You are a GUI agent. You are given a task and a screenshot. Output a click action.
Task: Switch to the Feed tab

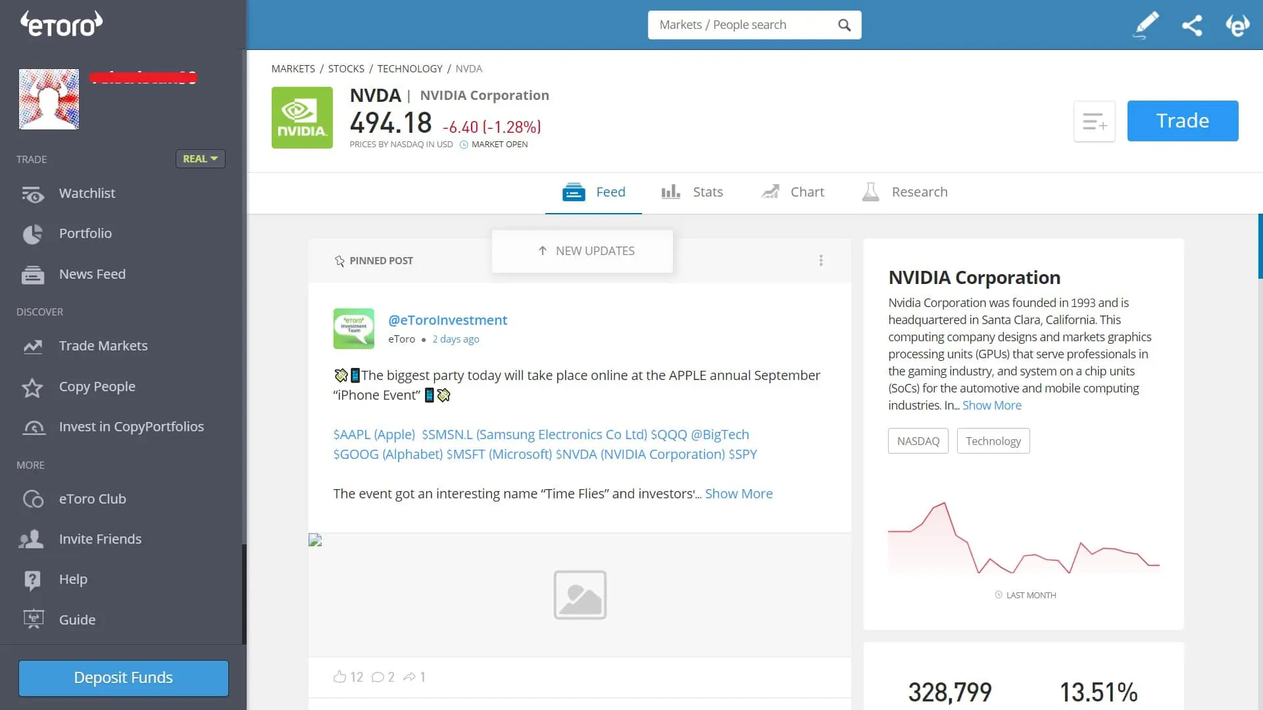coord(593,192)
